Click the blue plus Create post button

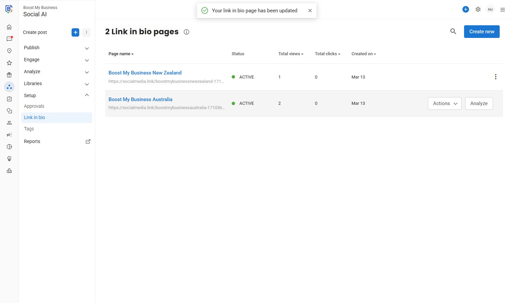[x=76, y=32]
